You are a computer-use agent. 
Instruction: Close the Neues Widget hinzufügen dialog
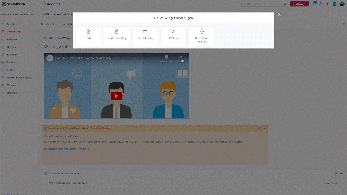(280, 15)
